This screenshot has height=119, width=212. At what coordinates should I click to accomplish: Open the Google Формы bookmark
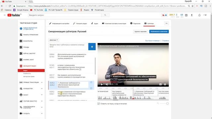pyautogui.click(x=21, y=10)
